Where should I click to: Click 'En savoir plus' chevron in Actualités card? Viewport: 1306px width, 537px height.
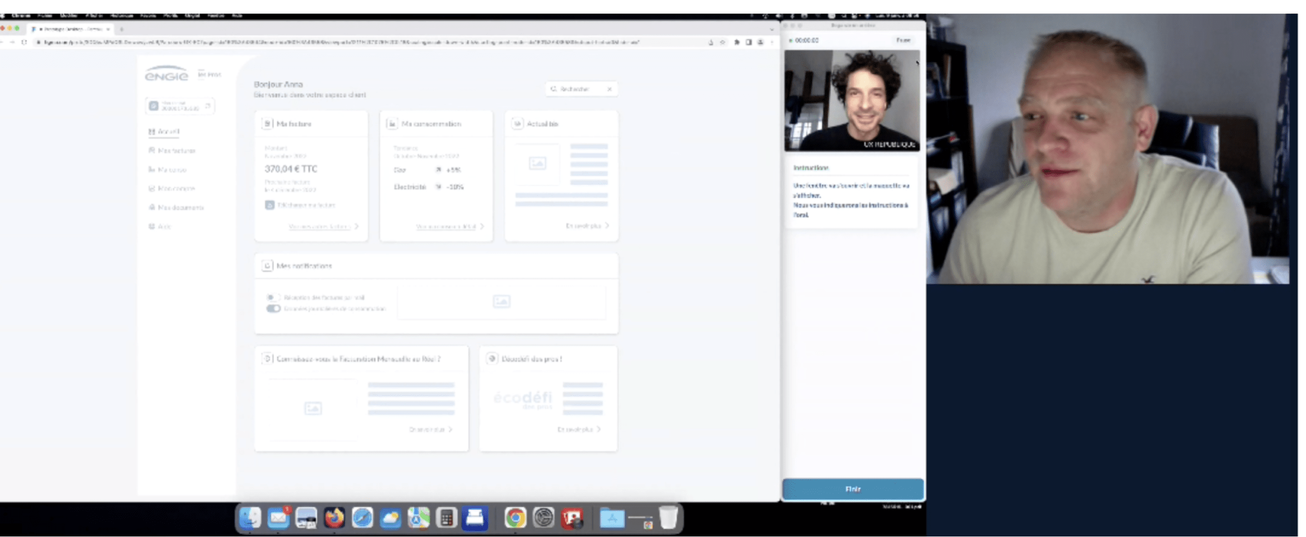[x=607, y=225]
